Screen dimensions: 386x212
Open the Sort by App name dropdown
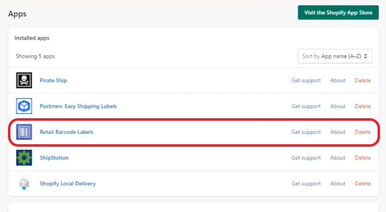[335, 57]
